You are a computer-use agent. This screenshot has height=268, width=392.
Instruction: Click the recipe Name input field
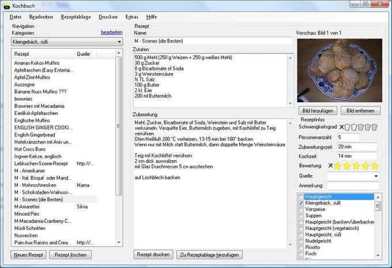213,41
